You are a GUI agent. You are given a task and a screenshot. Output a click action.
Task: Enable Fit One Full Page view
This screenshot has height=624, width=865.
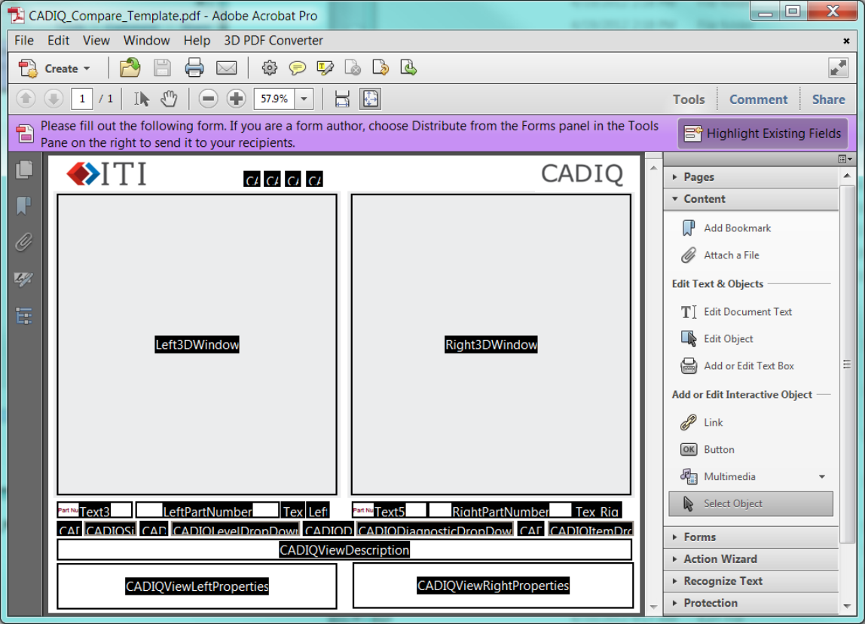[x=369, y=98]
